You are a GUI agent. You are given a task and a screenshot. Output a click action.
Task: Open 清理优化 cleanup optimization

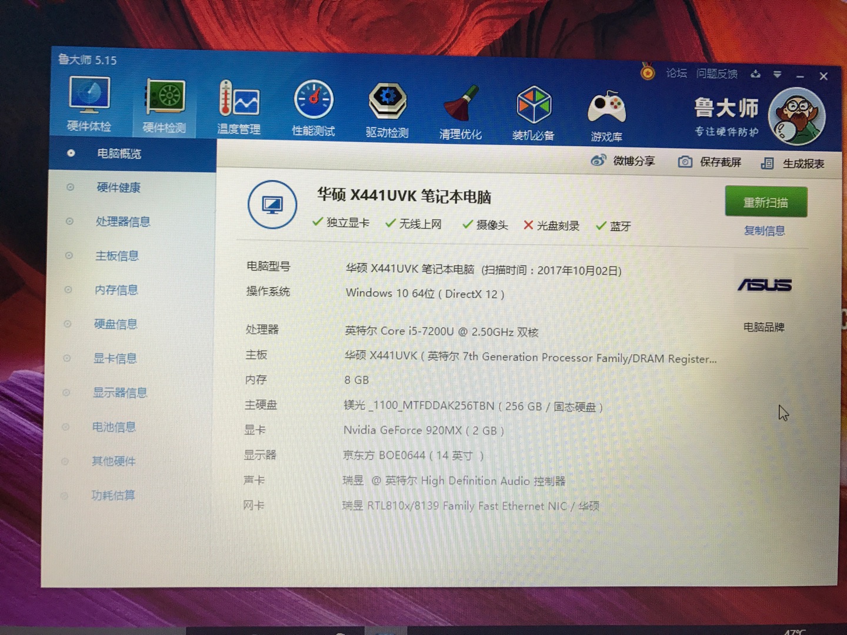461,112
